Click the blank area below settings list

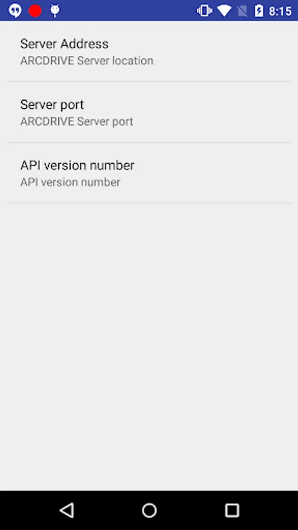click(149, 346)
